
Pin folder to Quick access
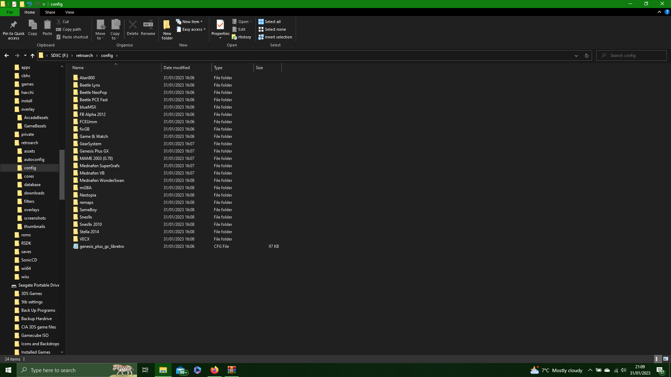click(x=14, y=30)
